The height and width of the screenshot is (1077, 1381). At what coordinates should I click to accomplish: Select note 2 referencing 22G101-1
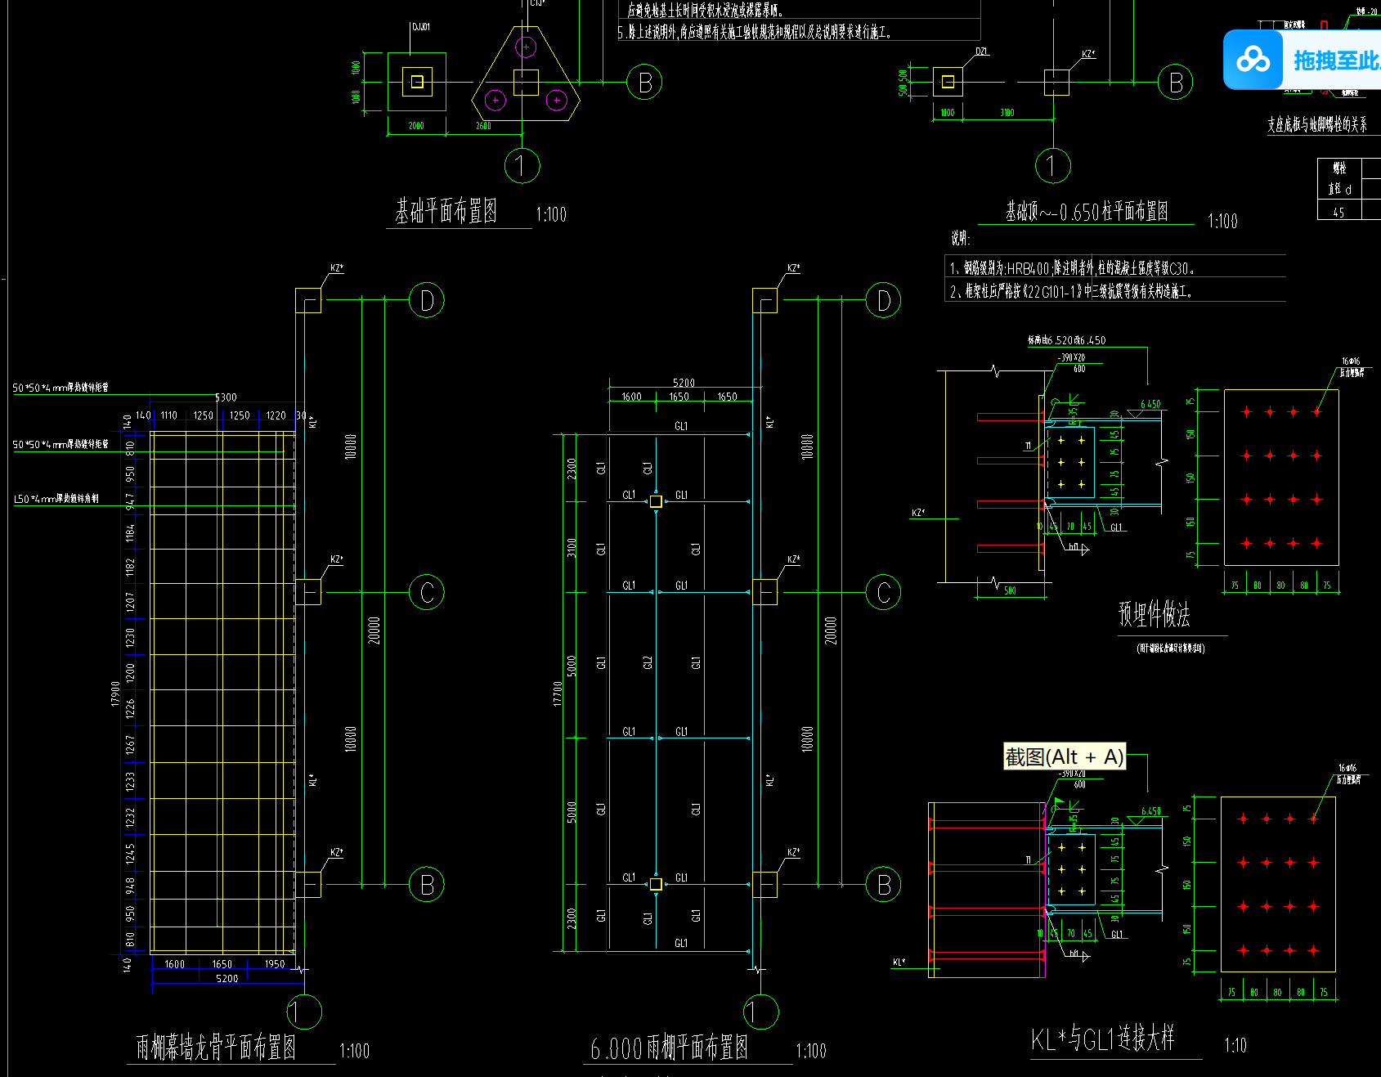(1071, 291)
